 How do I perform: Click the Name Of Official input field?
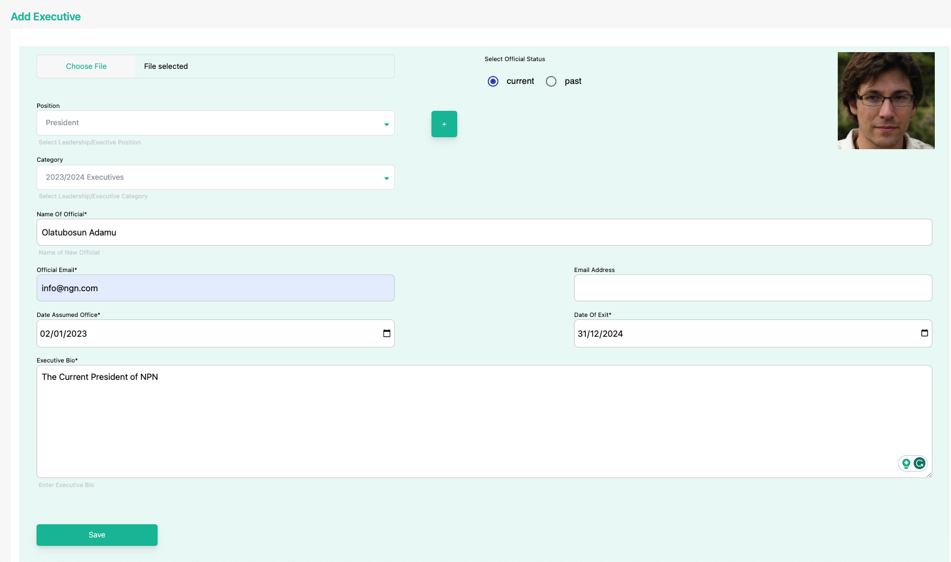tap(484, 232)
